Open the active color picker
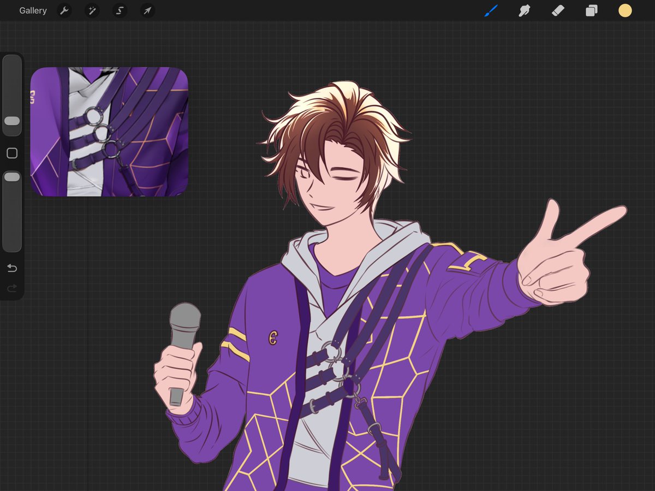Image resolution: width=655 pixels, height=491 pixels. pyautogui.click(x=625, y=10)
